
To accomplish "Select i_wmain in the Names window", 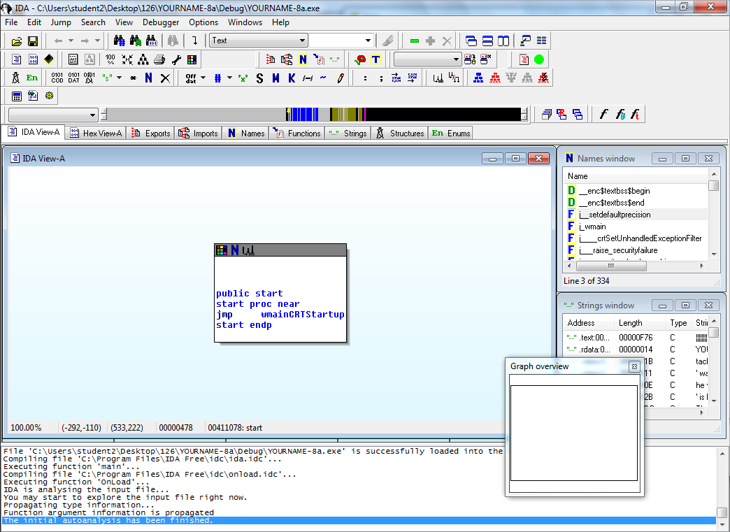I will [x=592, y=227].
